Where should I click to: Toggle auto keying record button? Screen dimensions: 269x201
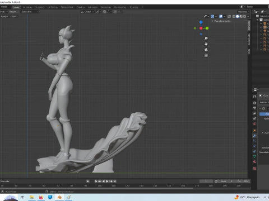point(87,181)
